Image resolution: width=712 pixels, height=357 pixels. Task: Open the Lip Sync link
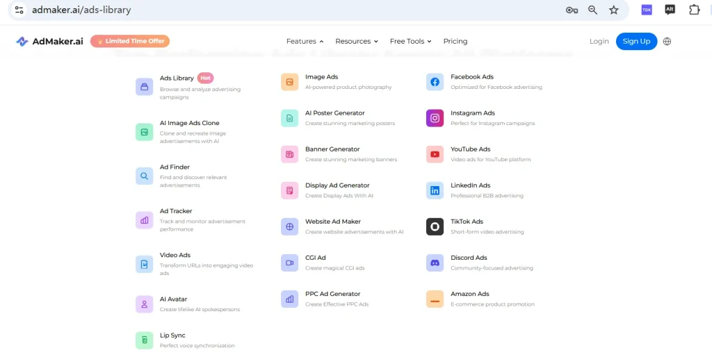tap(172, 335)
